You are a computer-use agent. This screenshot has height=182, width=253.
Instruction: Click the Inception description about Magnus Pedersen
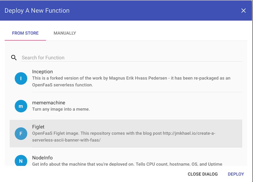(x=131, y=81)
